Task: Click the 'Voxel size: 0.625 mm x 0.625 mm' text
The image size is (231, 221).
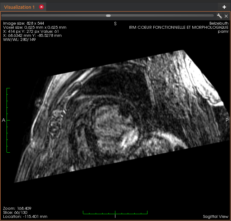Action: (x=35, y=27)
